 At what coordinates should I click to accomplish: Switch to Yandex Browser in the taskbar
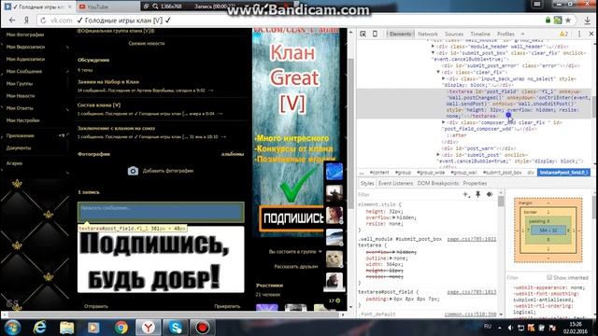point(149,328)
